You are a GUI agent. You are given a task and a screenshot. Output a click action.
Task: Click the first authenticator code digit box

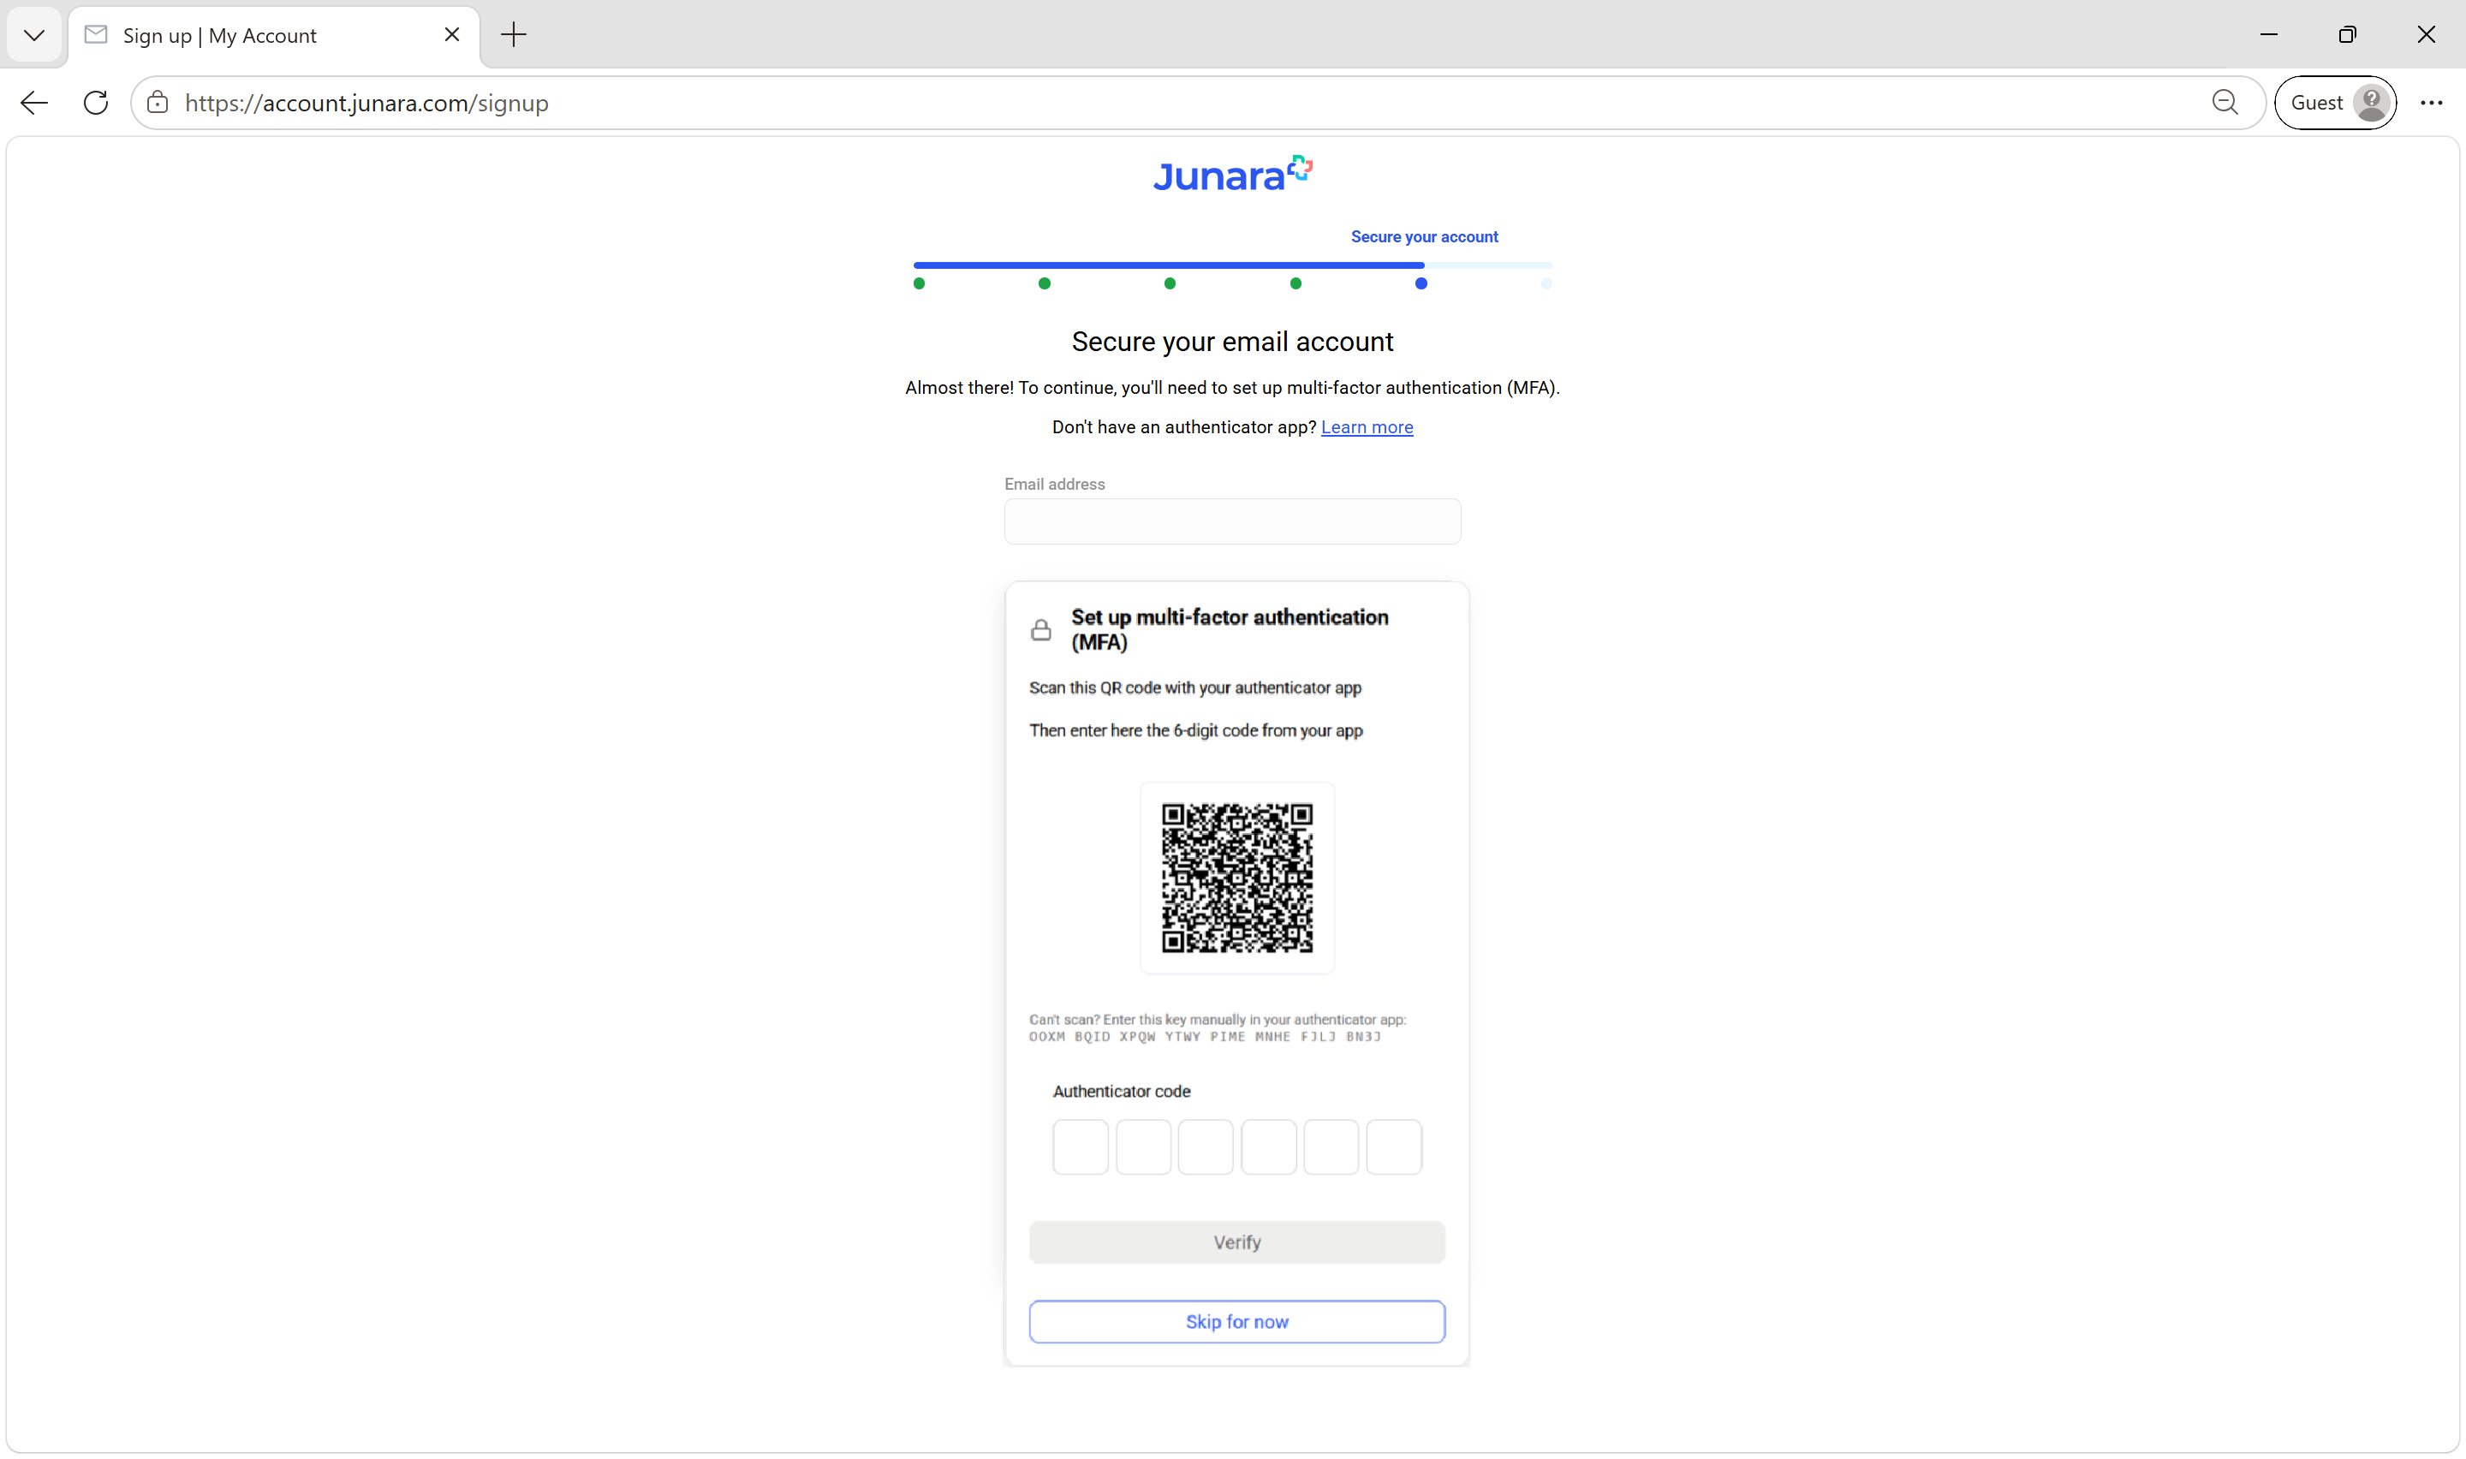tap(1081, 1146)
